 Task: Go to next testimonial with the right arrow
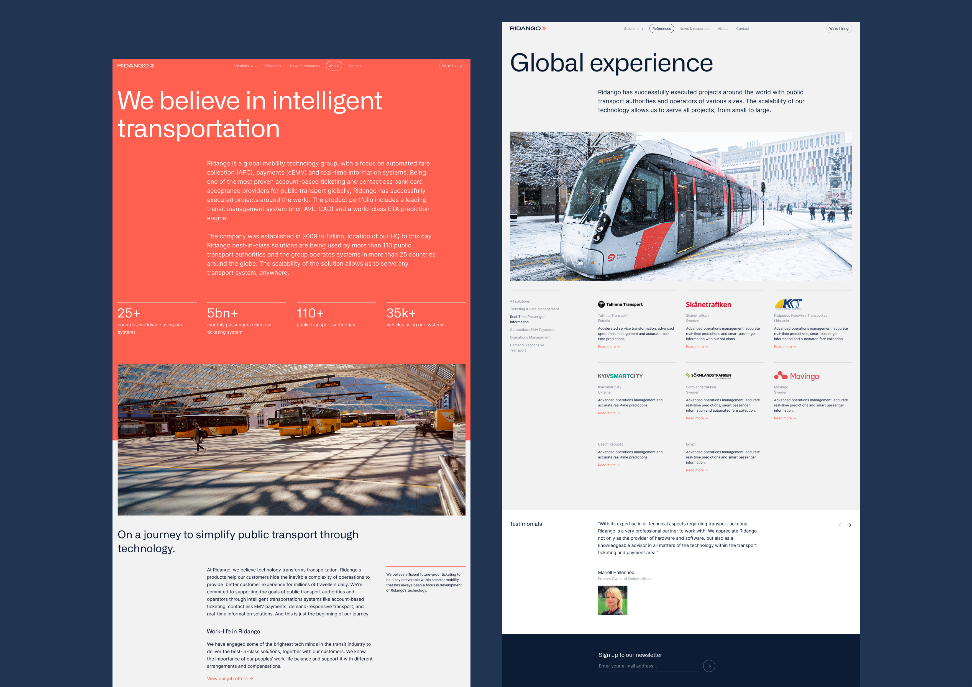point(849,525)
